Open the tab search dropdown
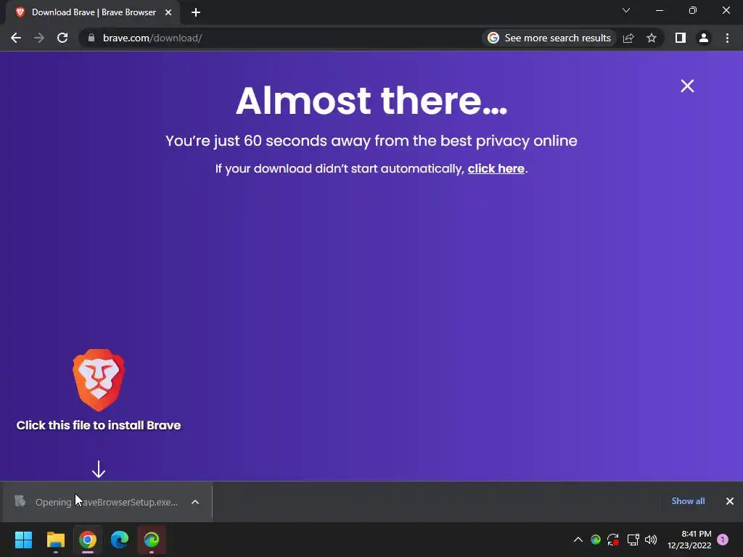The image size is (743, 557). 626,10
